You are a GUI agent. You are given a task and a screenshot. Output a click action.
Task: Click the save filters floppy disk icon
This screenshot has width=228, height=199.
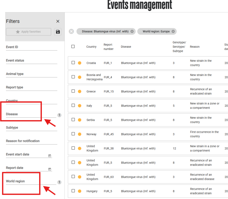(x=58, y=32)
